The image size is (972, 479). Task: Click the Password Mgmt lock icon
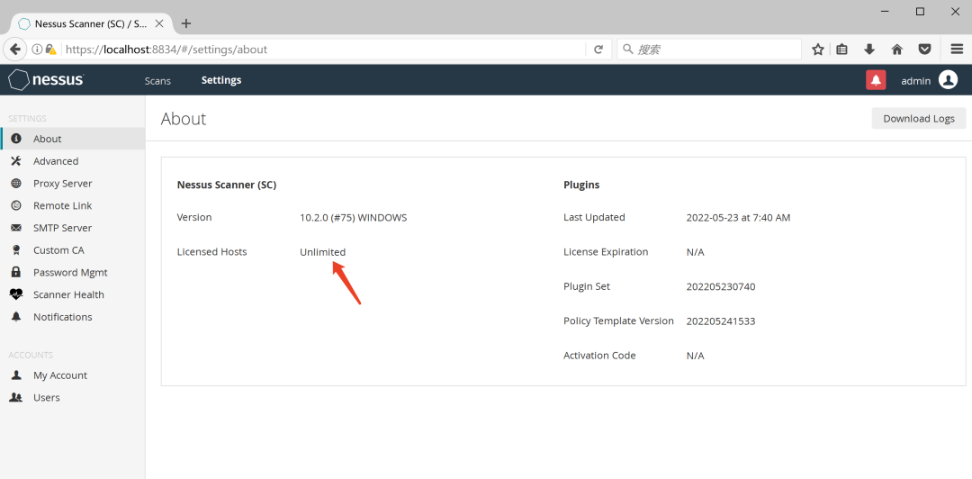[x=16, y=273]
